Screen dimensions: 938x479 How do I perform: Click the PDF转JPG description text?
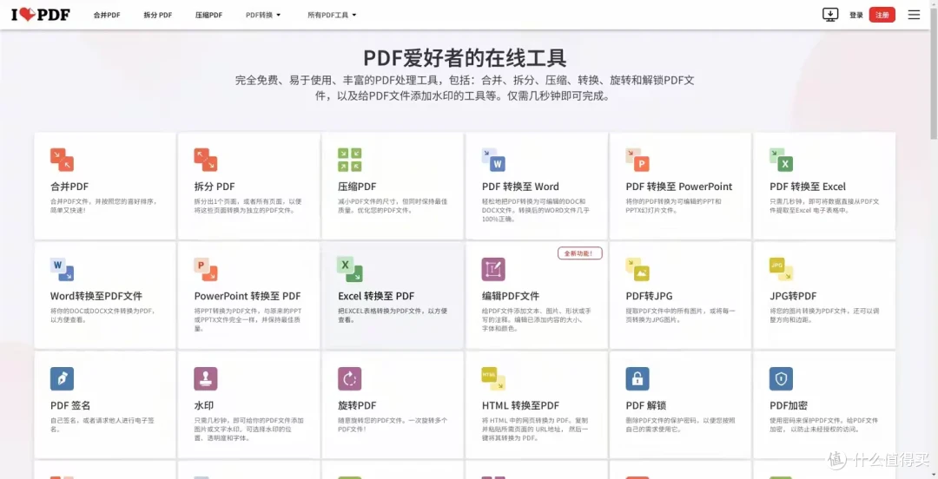pyautogui.click(x=680, y=315)
